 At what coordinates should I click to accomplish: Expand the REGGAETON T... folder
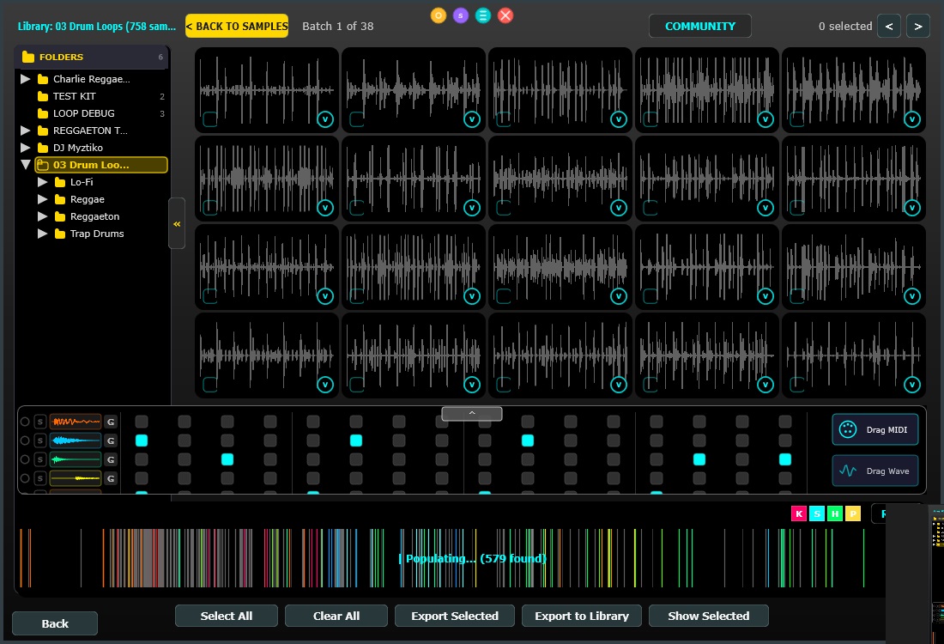click(25, 131)
